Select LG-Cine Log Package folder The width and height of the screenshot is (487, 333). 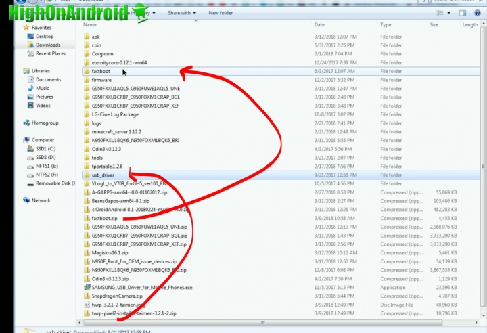point(115,114)
